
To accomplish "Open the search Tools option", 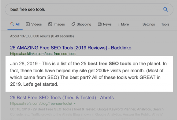I will coord(165,24).
